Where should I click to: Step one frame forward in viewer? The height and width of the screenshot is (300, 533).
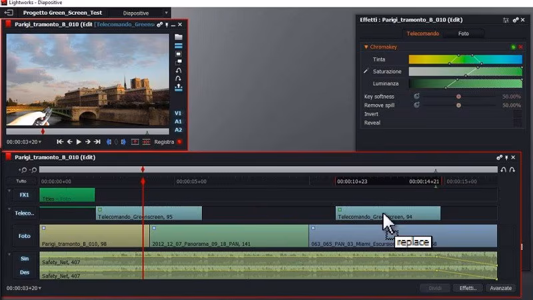[88, 142]
